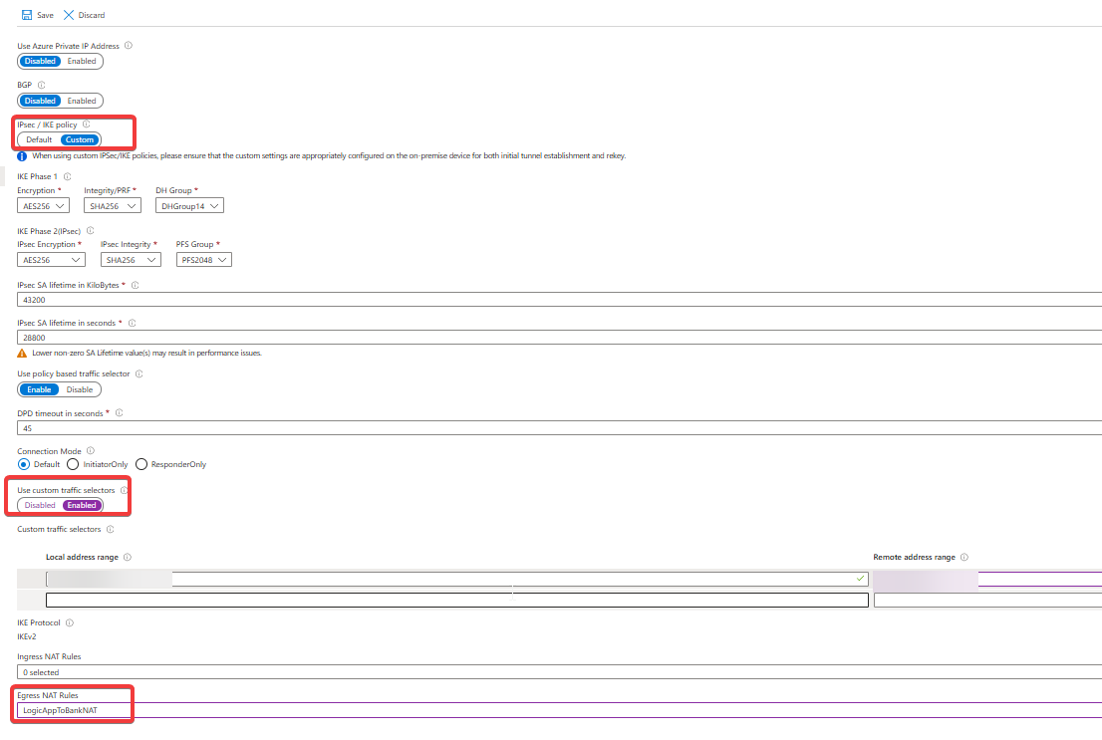
Task: Open info icon beside Custom traffic selectors label
Action: tap(111, 529)
